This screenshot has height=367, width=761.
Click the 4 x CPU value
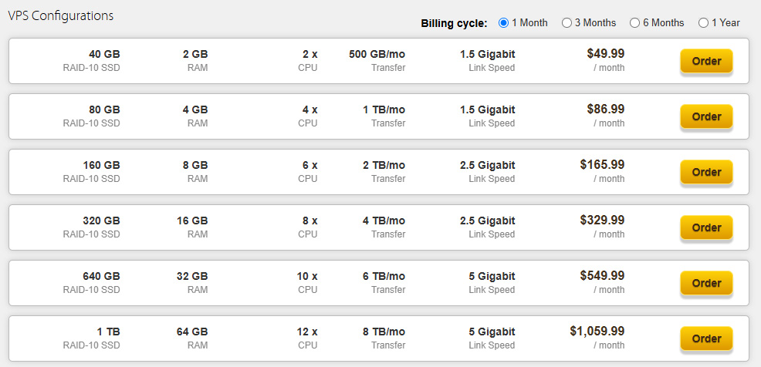click(310, 109)
